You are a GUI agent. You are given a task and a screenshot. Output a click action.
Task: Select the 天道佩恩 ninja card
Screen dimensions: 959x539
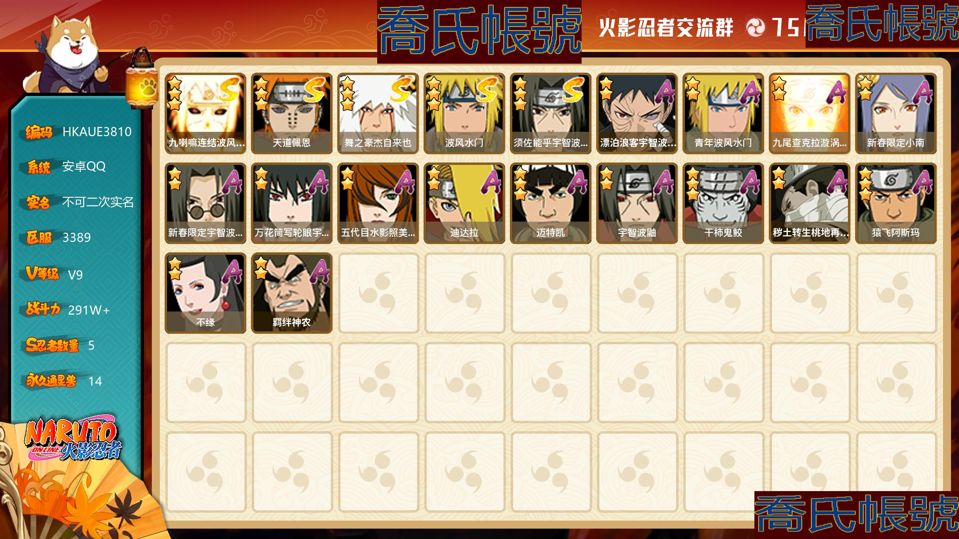[292, 113]
